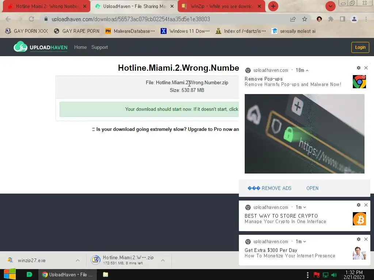
Task: Click the volume speaker tray icon
Action: [x=334, y=275]
